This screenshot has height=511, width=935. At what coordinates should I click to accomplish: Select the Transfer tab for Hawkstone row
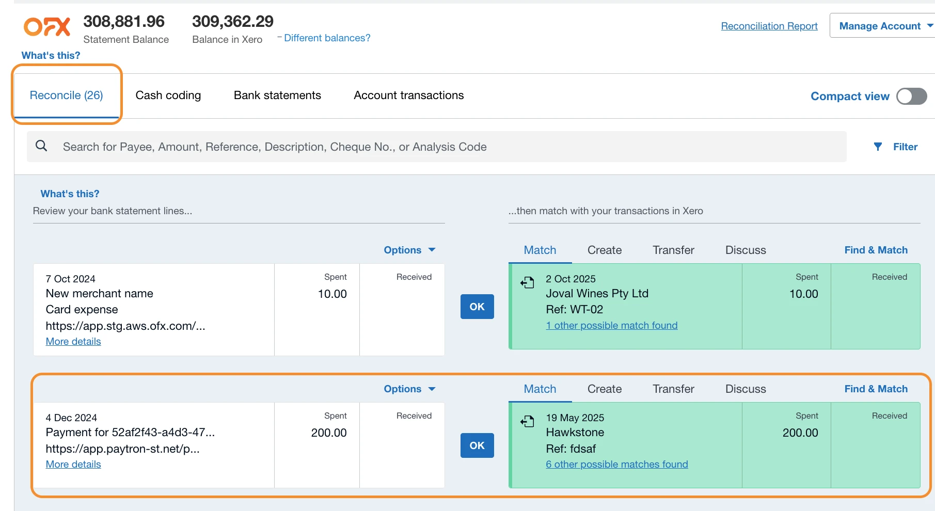673,389
